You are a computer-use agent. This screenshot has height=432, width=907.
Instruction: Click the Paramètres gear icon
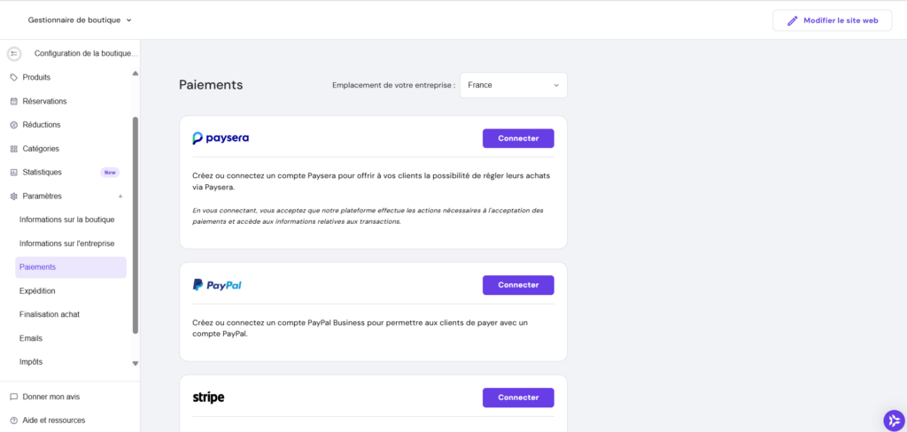[x=13, y=196]
